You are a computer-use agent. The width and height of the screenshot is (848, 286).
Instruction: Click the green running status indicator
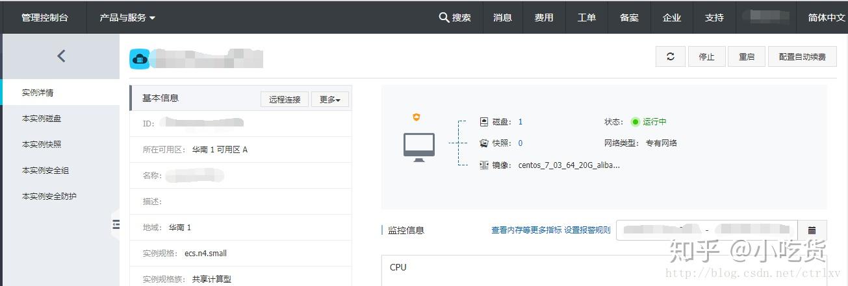tap(635, 122)
